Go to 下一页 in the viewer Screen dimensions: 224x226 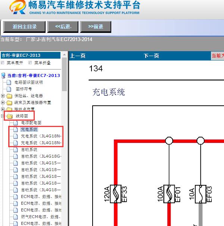coord(152,56)
